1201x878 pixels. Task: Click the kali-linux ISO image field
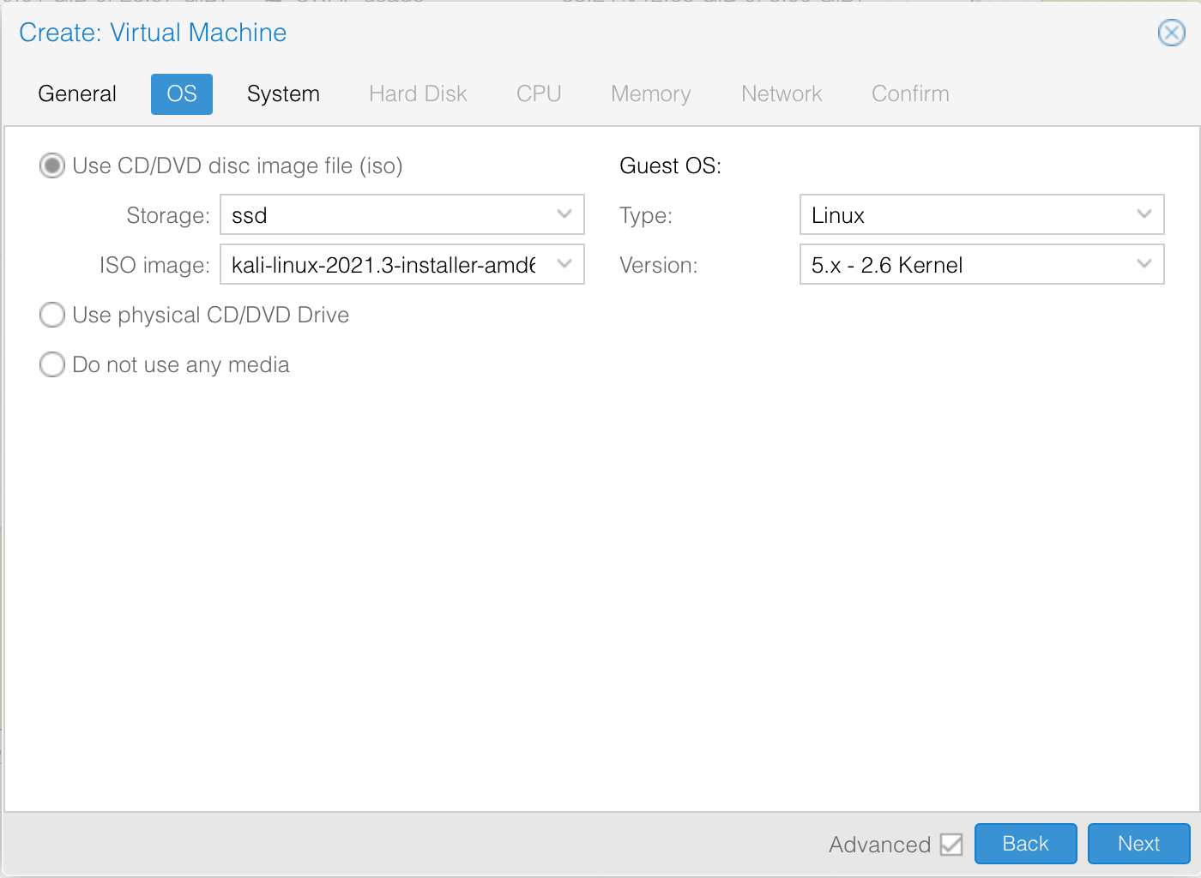tap(383, 264)
